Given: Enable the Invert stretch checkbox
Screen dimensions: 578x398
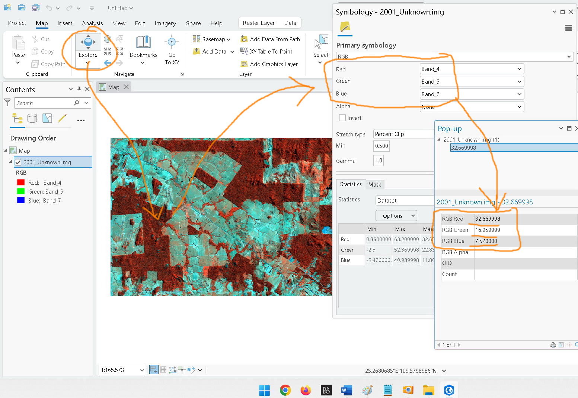Looking at the screenshot, I should pyautogui.click(x=342, y=118).
